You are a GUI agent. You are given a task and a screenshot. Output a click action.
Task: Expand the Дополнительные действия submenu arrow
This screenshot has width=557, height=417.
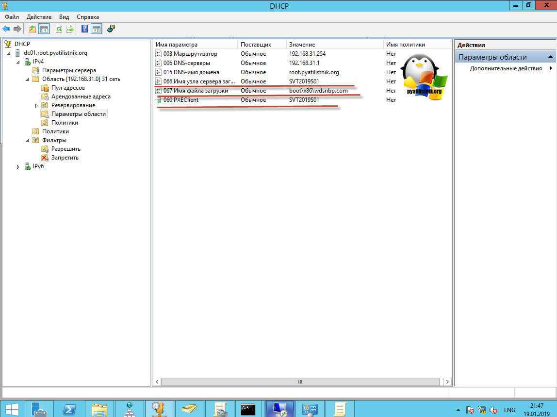(x=551, y=68)
